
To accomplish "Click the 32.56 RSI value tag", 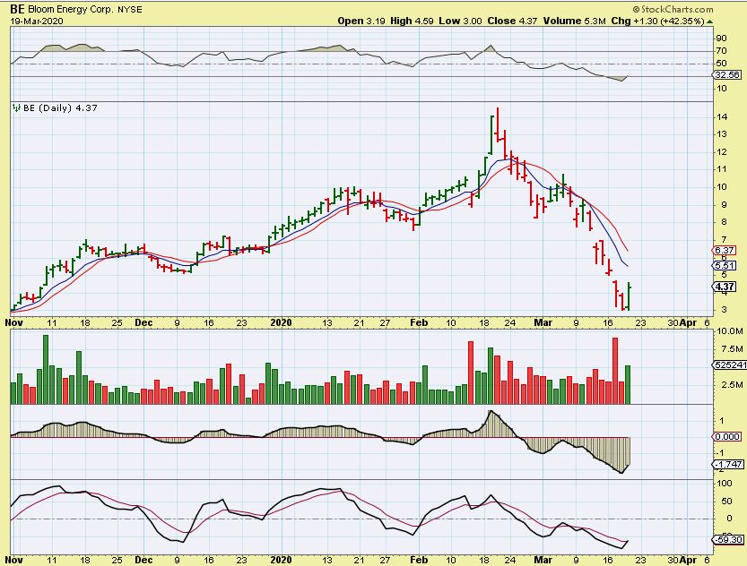I will [x=727, y=74].
